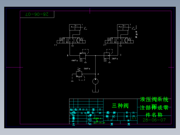Select the 1Y solenoid label

point(56,45)
